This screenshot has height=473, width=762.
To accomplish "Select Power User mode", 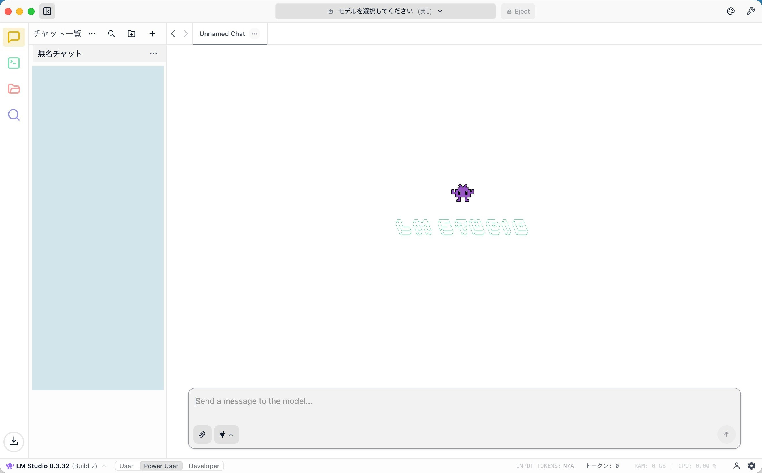I will point(161,466).
